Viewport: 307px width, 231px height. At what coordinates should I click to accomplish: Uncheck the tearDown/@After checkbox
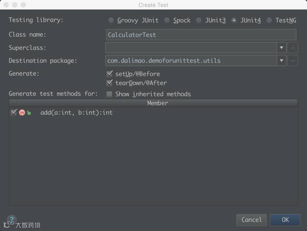point(110,83)
